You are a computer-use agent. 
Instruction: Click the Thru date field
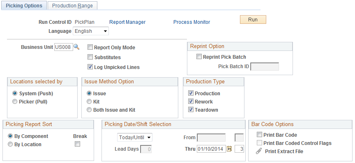pyautogui.click(x=212, y=149)
